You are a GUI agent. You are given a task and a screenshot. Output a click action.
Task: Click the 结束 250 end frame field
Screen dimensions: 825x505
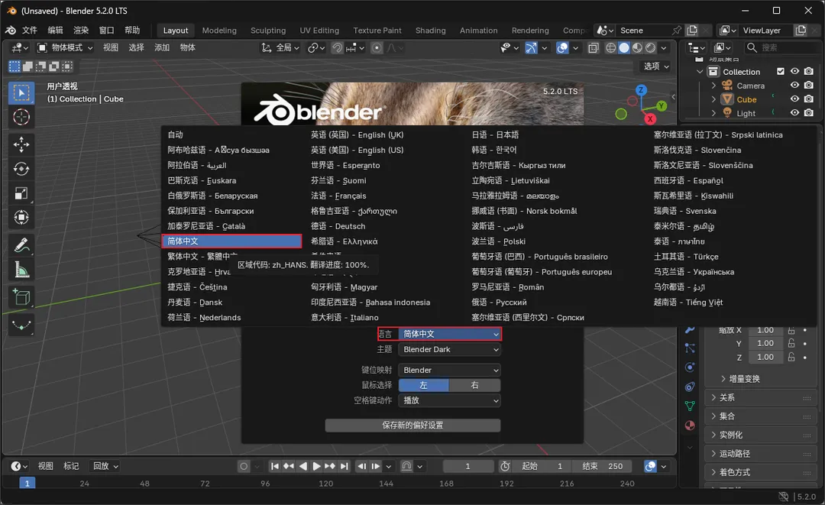click(x=602, y=466)
